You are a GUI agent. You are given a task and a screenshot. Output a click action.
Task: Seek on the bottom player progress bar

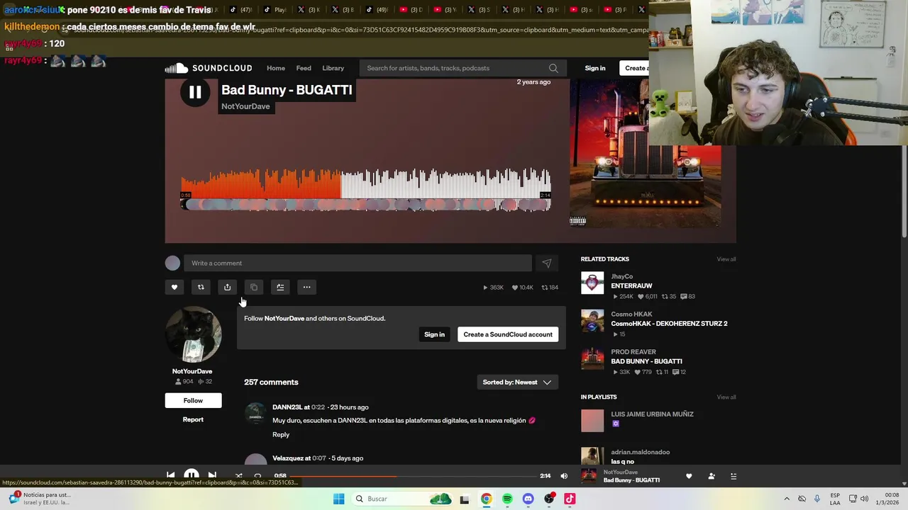coord(413,476)
